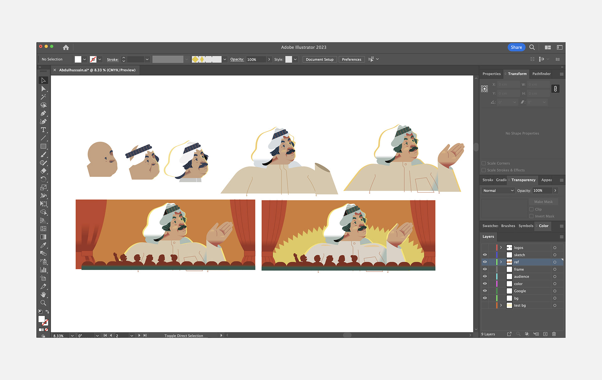Click the Fill box in the toolbar

(x=41, y=319)
